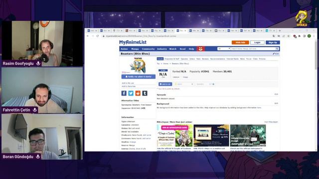Image resolution: width=319 pixels, height=179 pixels.
Task: Open the Manga navigation menu
Action: click(135, 49)
